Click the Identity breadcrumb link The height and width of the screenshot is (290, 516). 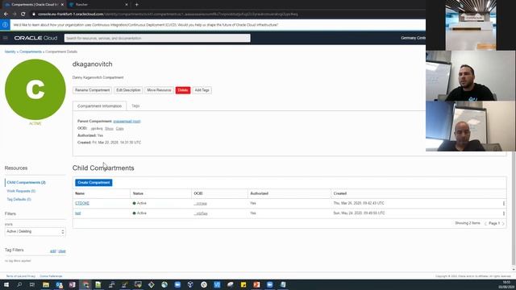coord(10,52)
